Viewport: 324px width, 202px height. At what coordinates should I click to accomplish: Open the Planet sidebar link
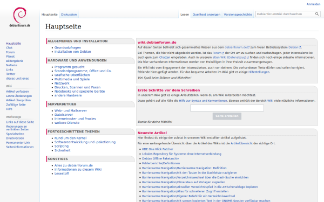pyautogui.click(x=10, y=57)
